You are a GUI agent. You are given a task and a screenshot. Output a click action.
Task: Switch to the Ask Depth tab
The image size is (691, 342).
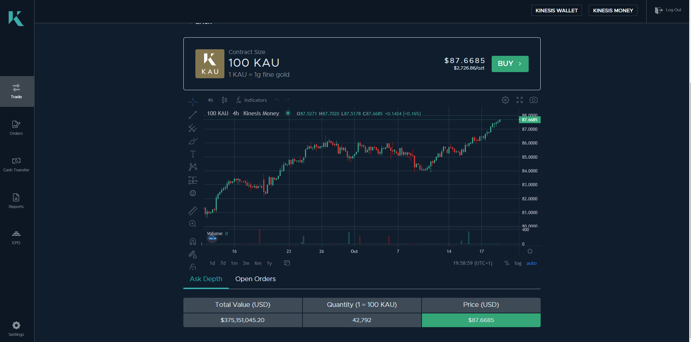pyautogui.click(x=206, y=279)
